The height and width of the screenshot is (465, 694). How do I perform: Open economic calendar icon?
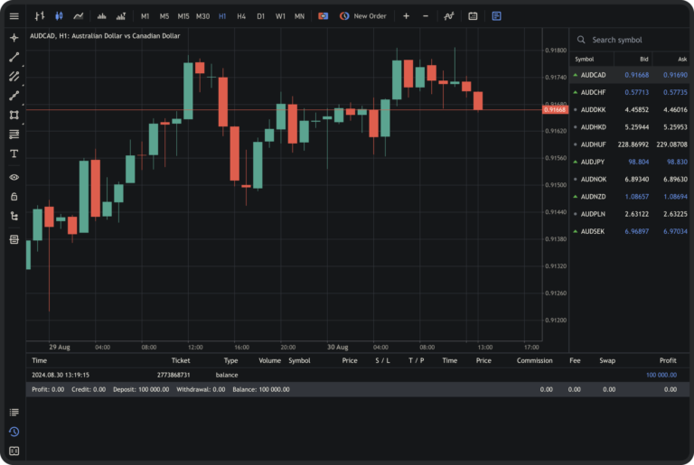[473, 16]
